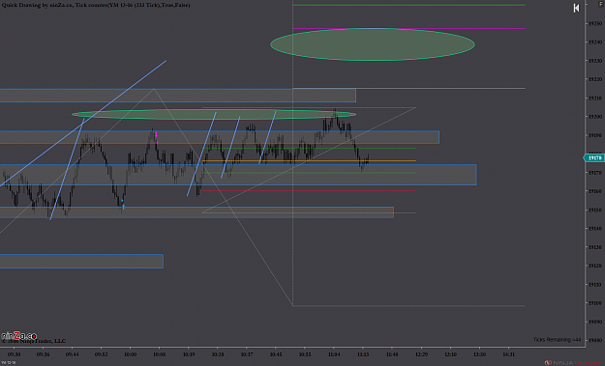Click the 19080 price axis label

click(595, 340)
